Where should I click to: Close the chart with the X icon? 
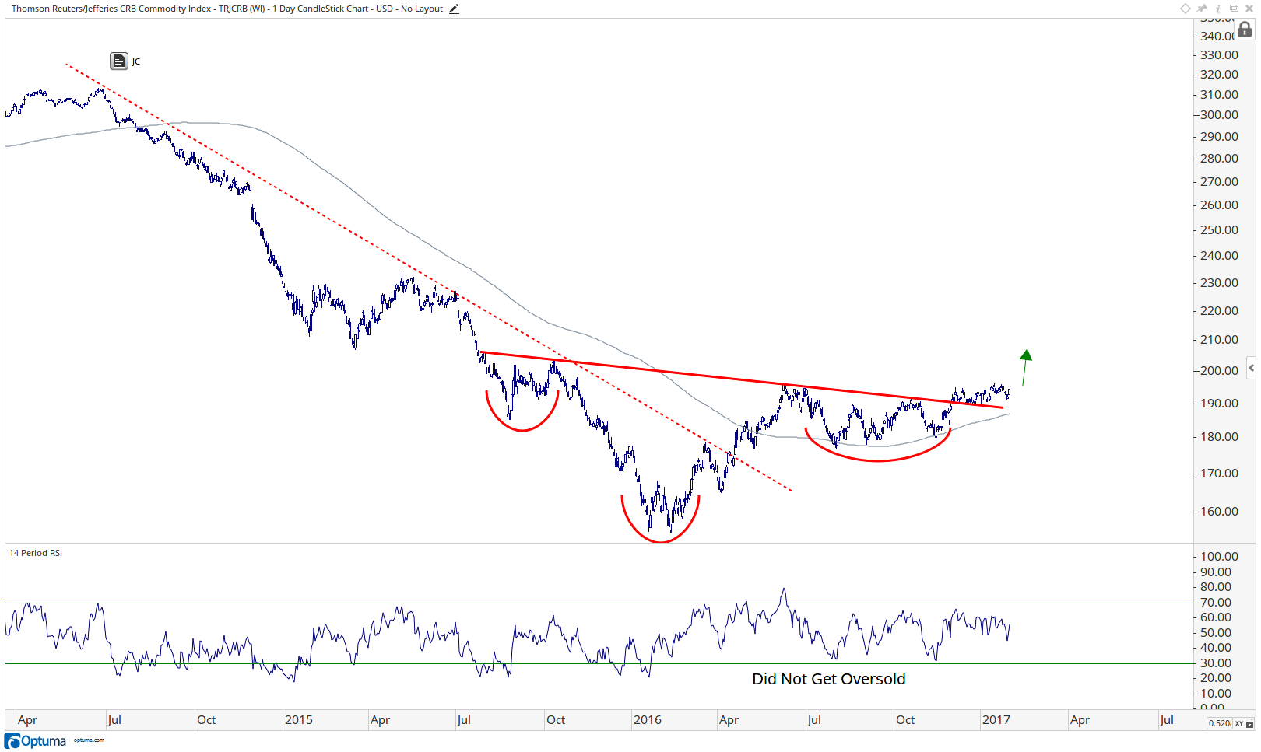[x=1249, y=9]
